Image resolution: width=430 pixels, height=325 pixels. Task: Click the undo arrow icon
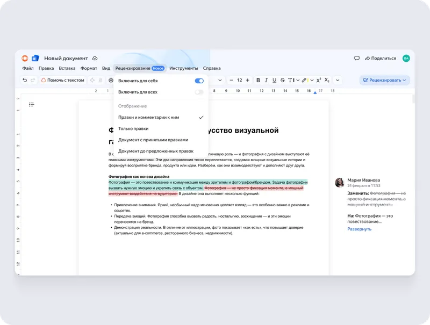point(25,80)
